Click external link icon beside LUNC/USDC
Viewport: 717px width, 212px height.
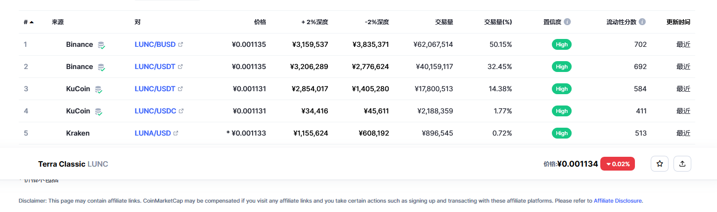pyautogui.click(x=181, y=111)
